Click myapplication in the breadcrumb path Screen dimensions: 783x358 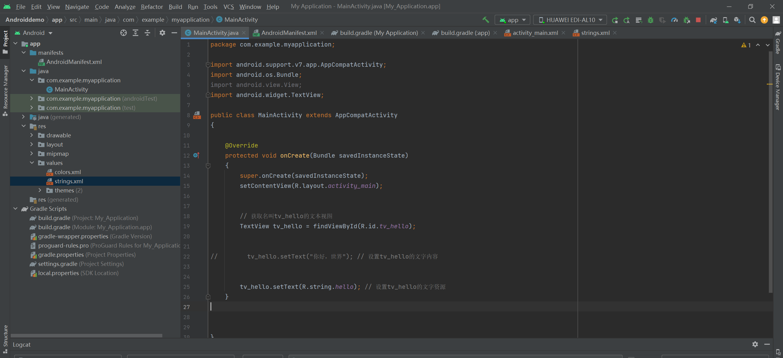tap(190, 20)
